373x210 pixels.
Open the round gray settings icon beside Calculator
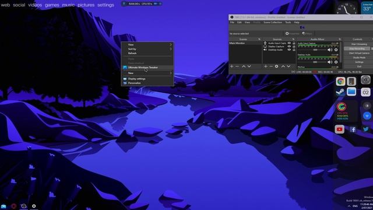[365, 80]
